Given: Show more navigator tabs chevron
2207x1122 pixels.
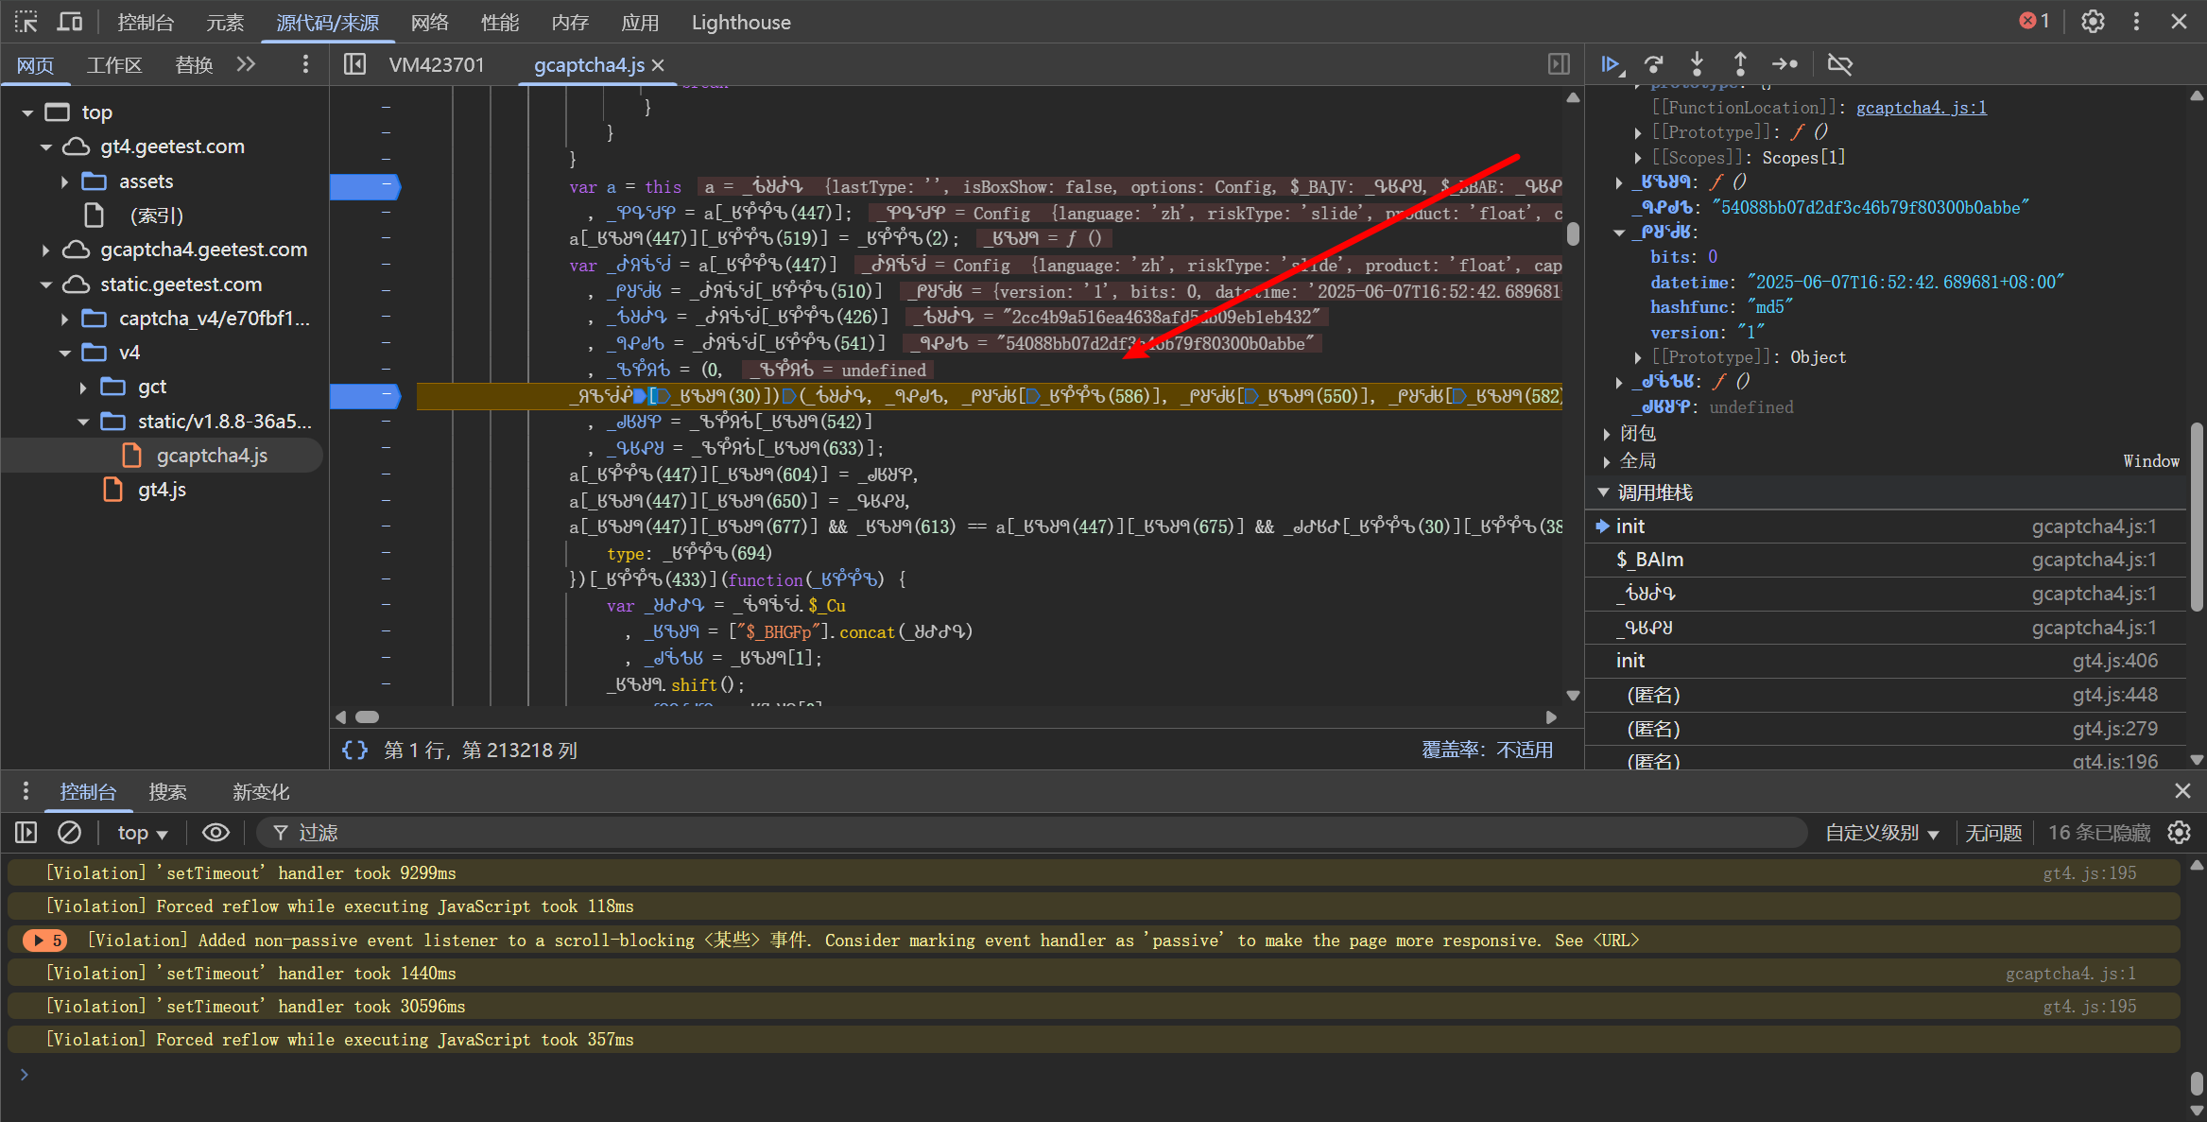Looking at the screenshot, I should 246,64.
